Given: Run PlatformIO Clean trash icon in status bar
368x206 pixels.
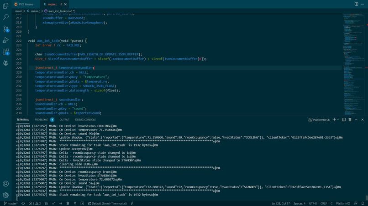Looking at the screenshot, I should 68,203.
